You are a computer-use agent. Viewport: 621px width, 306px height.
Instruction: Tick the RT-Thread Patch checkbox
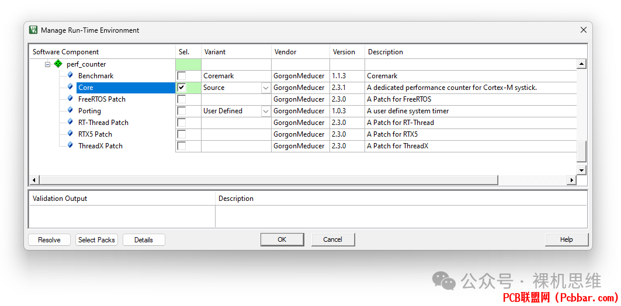[x=181, y=122]
